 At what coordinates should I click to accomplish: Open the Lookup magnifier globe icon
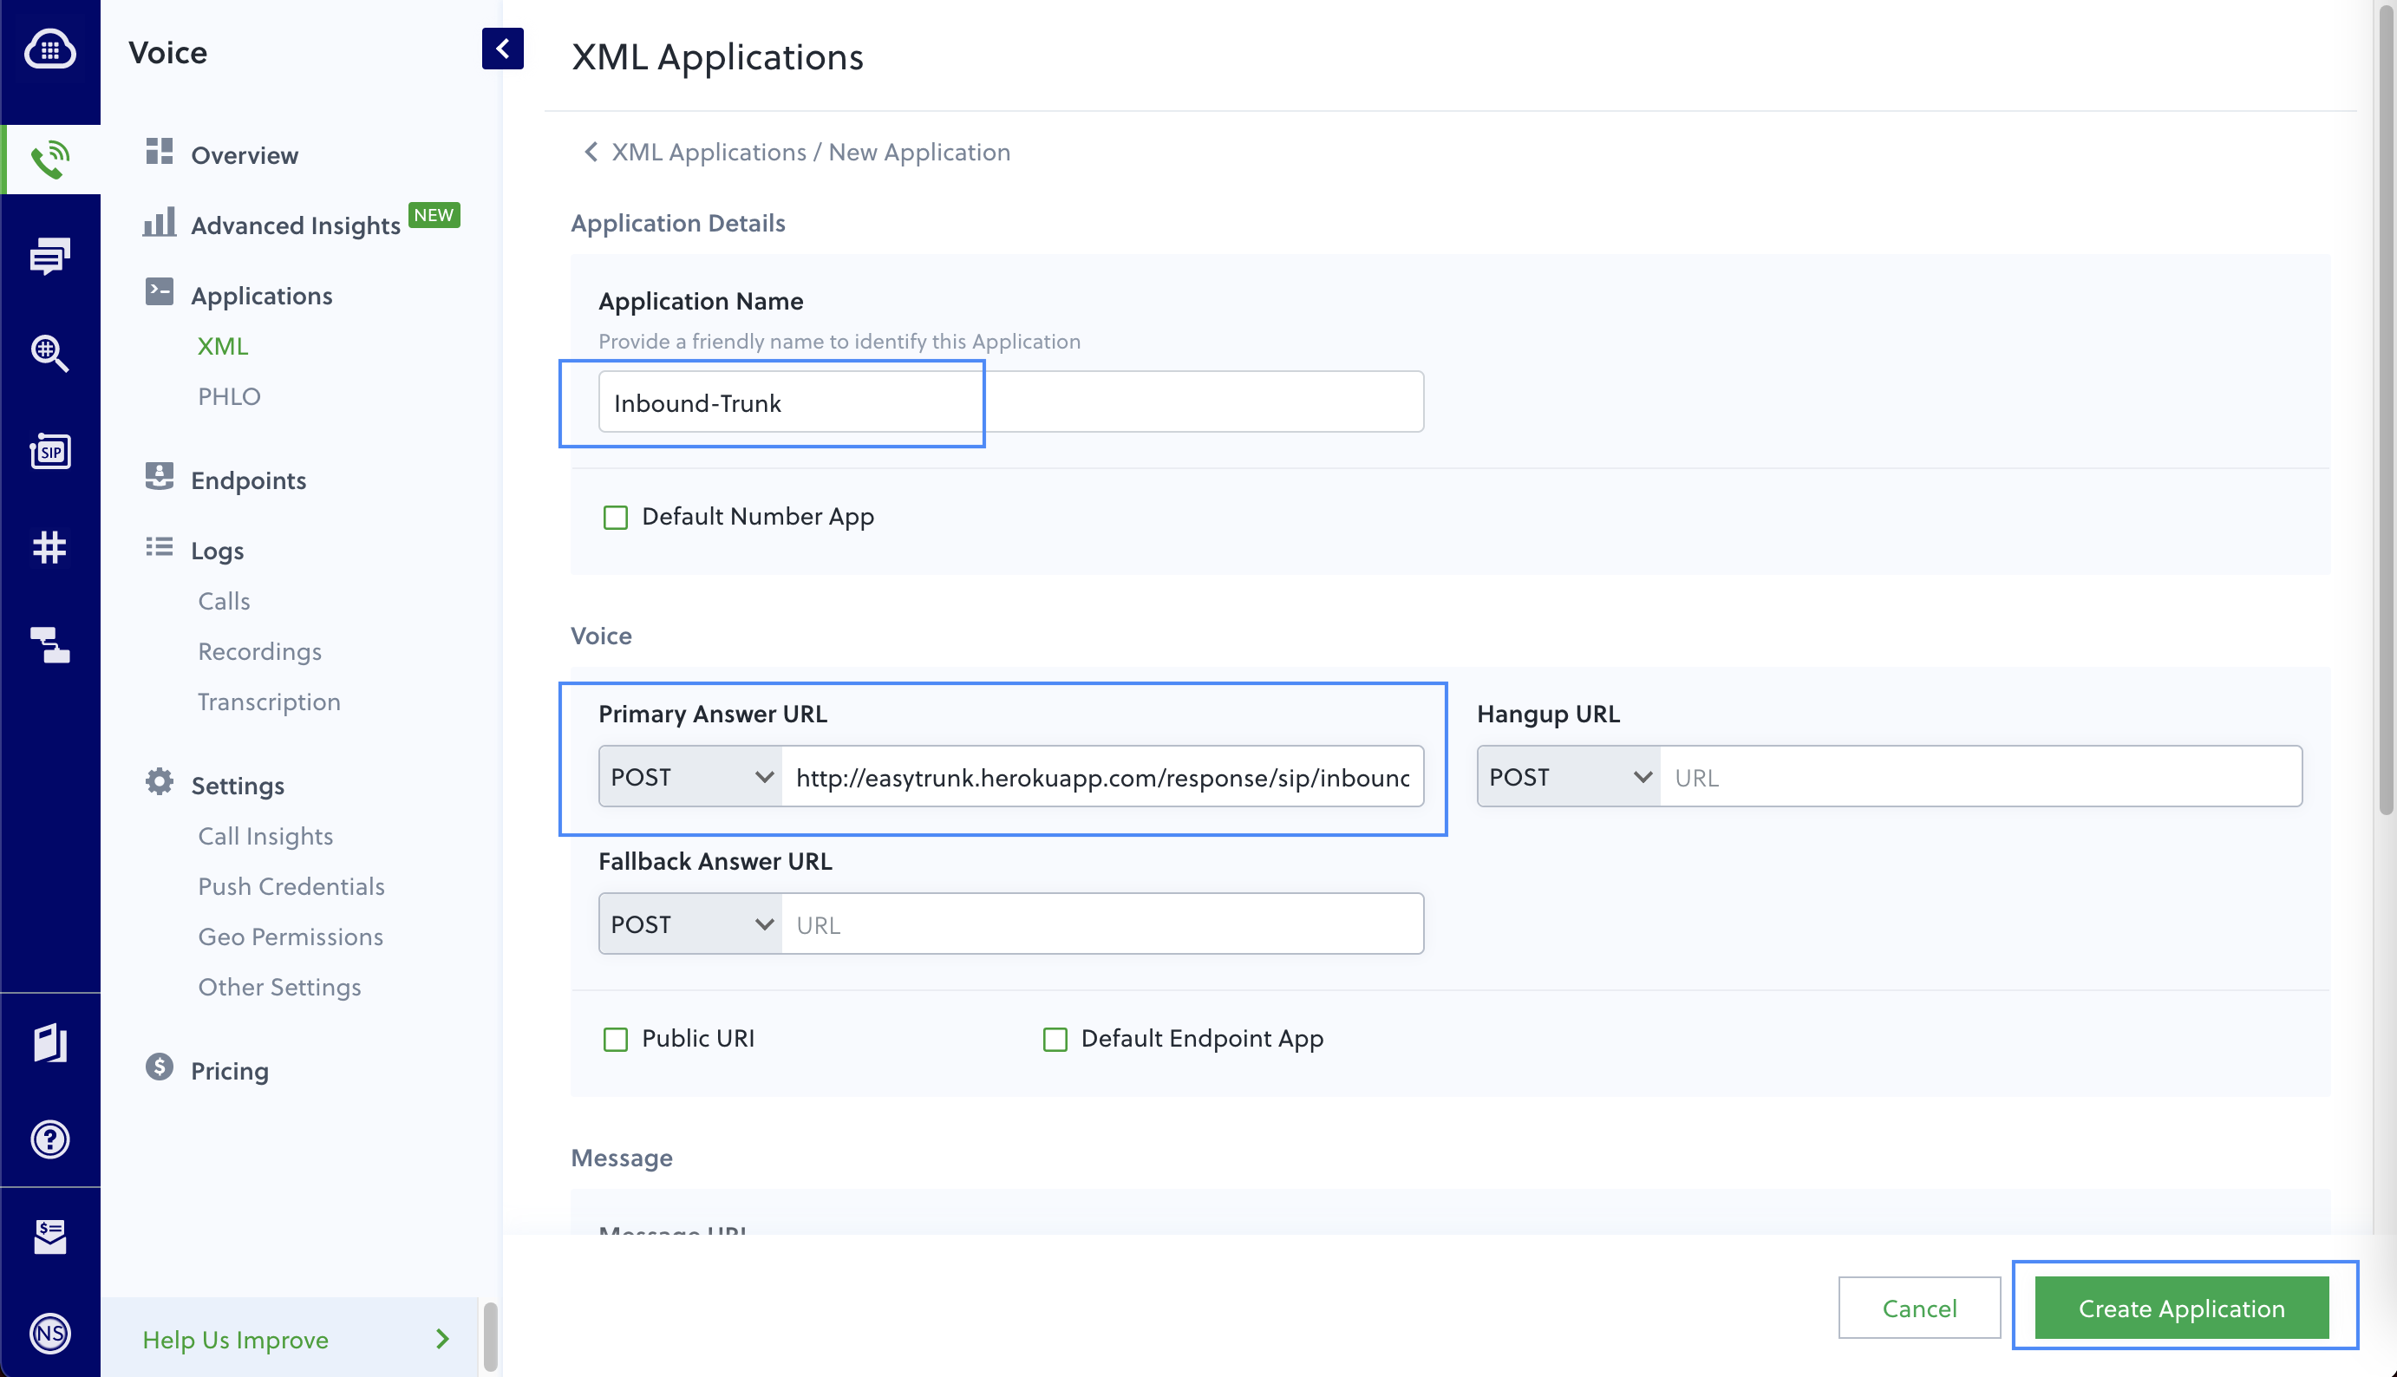click(50, 354)
